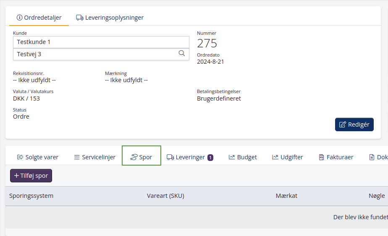Click the truck icon beside Leveringsoplysninger
Screen dimensions: 388x236
pos(79,18)
